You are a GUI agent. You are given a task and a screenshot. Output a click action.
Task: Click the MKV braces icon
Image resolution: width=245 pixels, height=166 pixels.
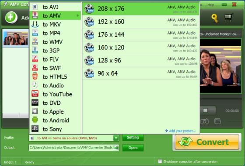coord(35,24)
